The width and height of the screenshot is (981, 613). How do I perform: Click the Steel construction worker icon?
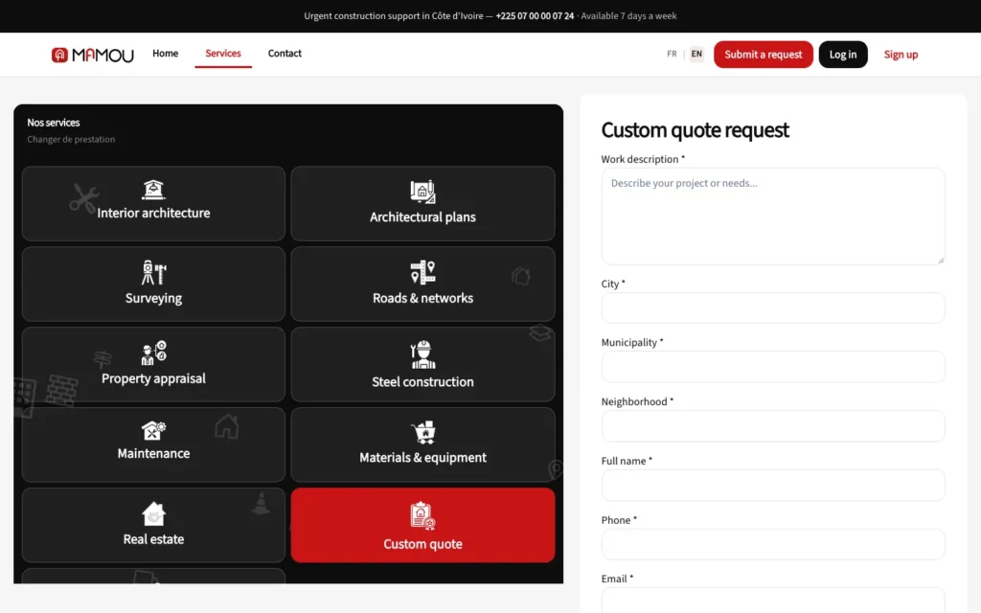point(422,355)
